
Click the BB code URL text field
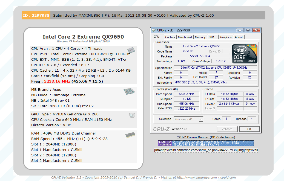(x=206, y=150)
